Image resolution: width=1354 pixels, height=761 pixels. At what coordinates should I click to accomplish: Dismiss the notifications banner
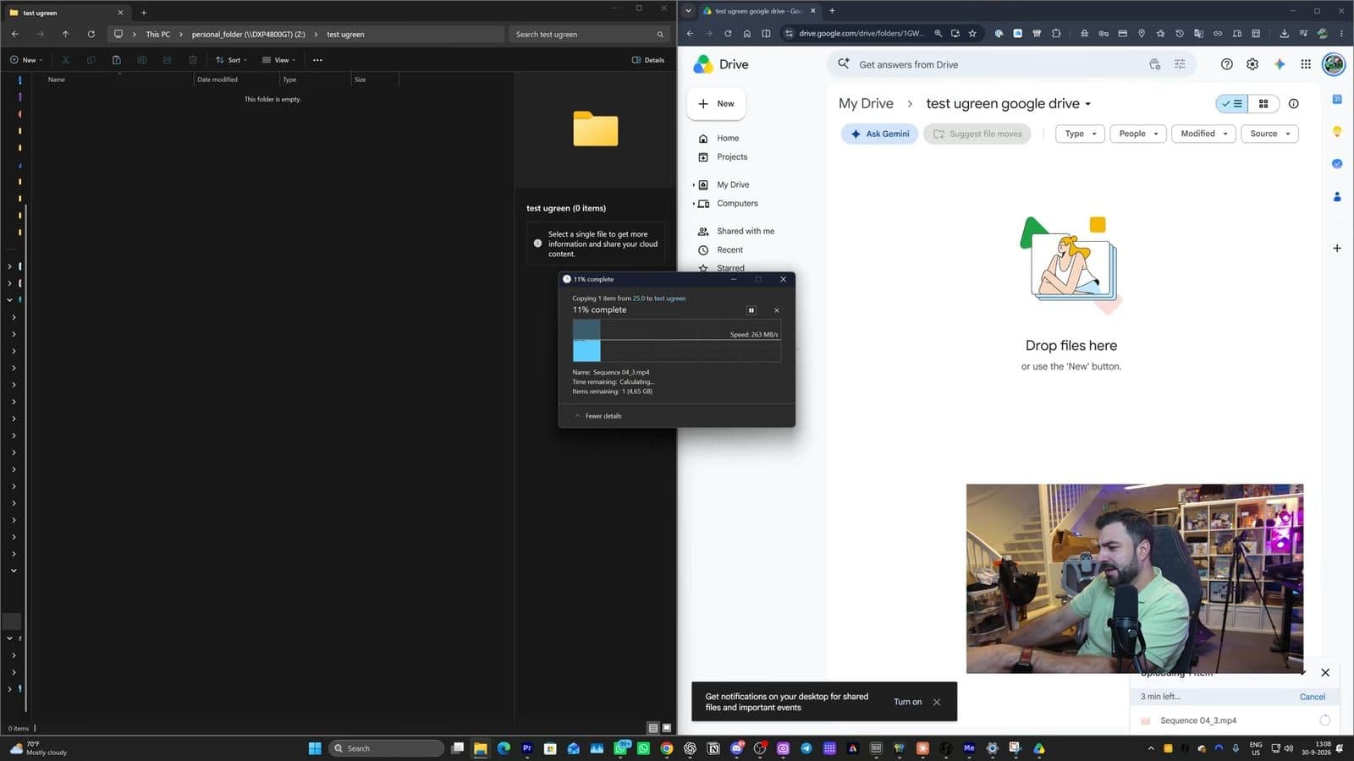point(937,702)
